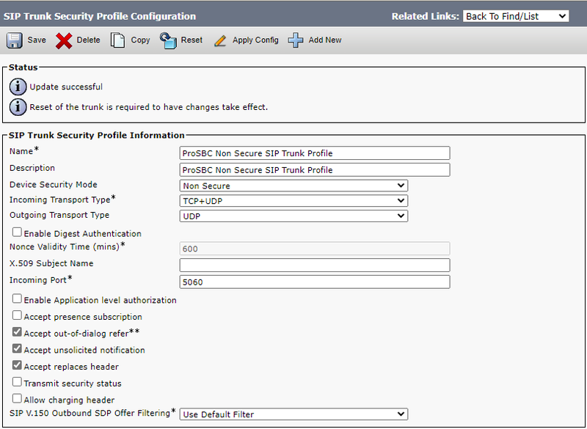This screenshot has height=429, width=587.
Task: Click the Device Security Mode label
Action: click(x=53, y=185)
